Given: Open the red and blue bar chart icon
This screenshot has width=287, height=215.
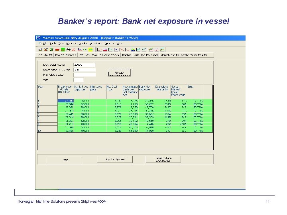Looking at the screenshot, I should (x=105, y=49).
